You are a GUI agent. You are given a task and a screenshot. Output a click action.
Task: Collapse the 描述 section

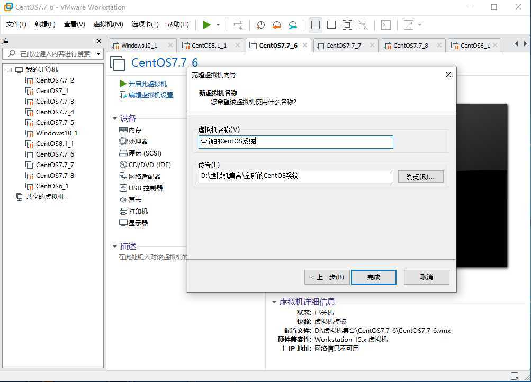click(114, 247)
